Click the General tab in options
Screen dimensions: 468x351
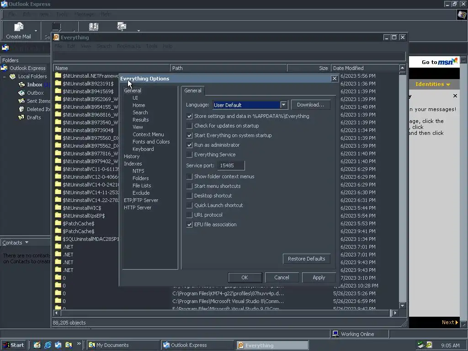193,90
